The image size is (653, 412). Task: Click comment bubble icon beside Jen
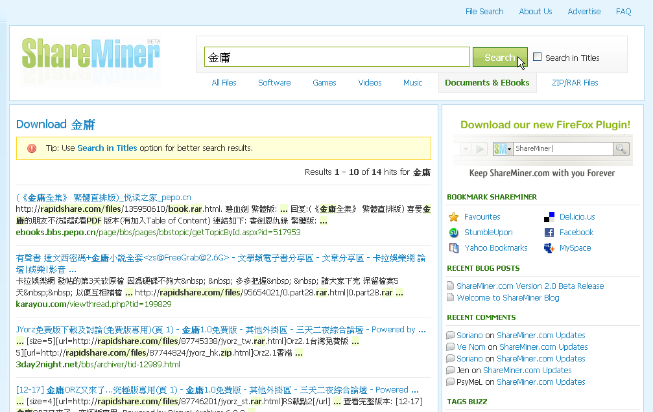(450, 370)
